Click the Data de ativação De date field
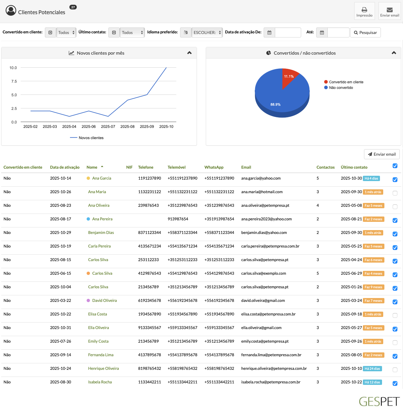The image size is (403, 415). click(x=288, y=32)
